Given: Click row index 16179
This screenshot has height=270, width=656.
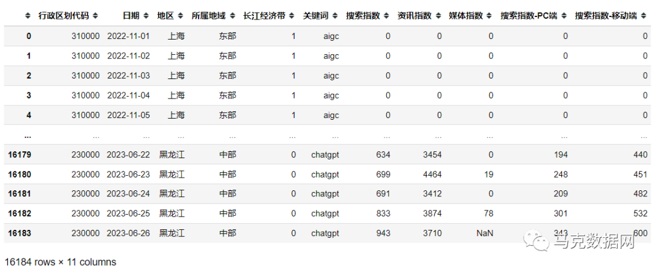Looking at the screenshot, I should [x=19, y=155].
